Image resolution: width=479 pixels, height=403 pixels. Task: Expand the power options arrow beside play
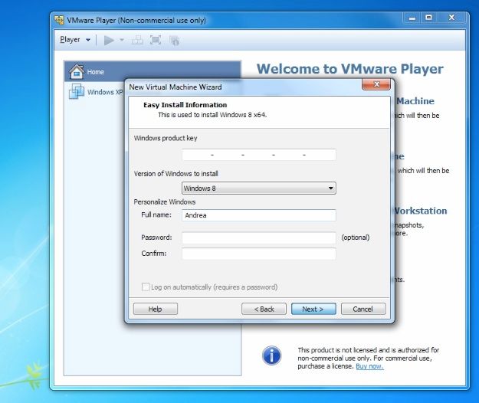coord(122,40)
